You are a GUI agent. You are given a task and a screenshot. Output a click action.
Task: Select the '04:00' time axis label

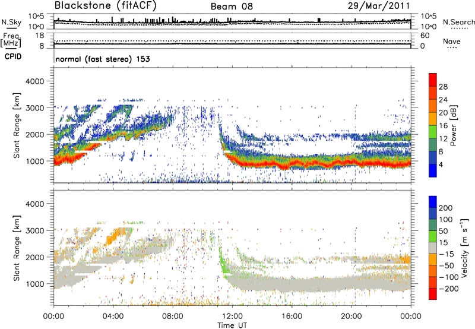click(113, 317)
